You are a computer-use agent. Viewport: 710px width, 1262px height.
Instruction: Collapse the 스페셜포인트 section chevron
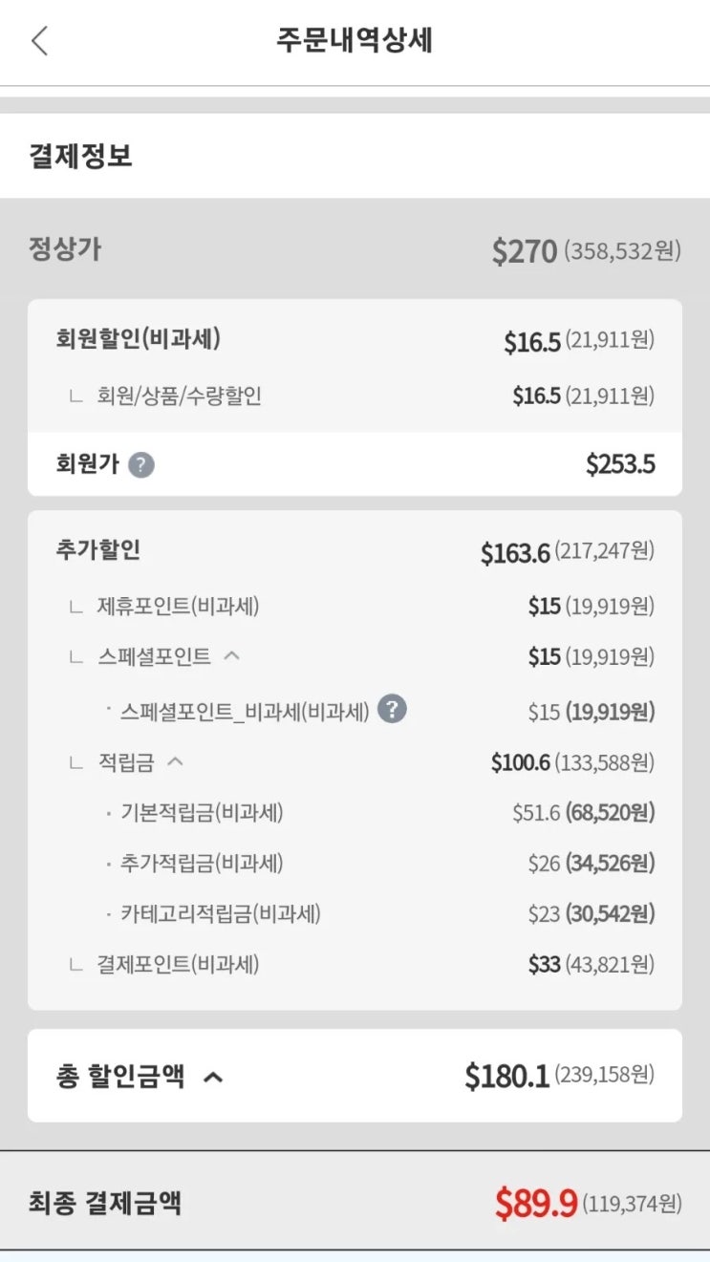click(231, 656)
